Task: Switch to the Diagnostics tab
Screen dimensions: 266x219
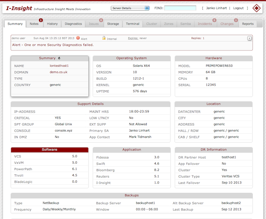Action: pos(73,24)
